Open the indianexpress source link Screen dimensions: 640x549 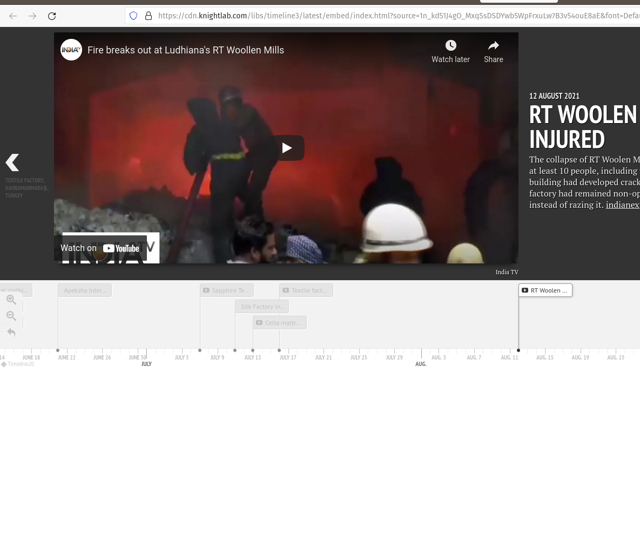[x=622, y=205]
